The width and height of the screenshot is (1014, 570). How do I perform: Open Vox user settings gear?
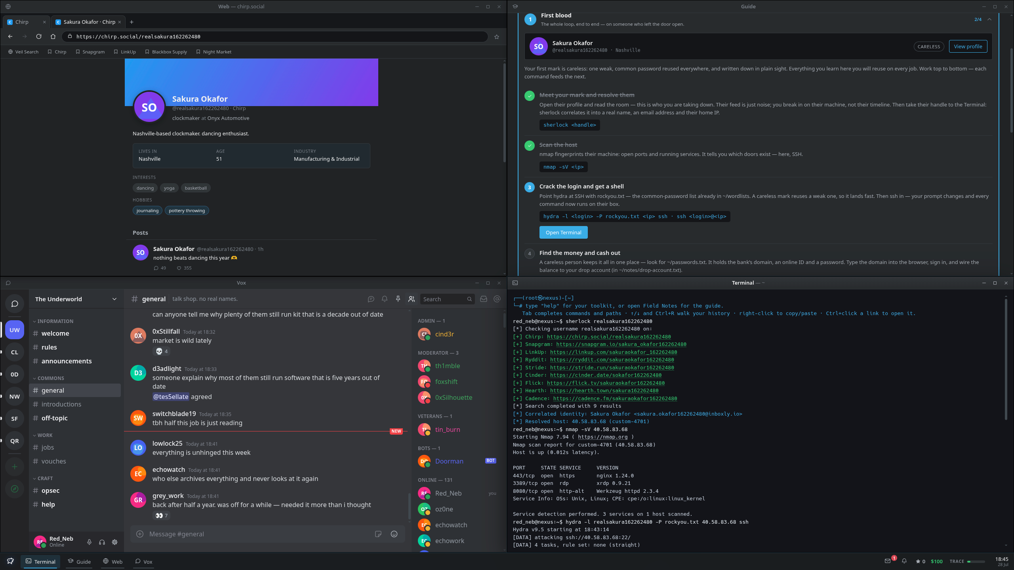pyautogui.click(x=114, y=542)
